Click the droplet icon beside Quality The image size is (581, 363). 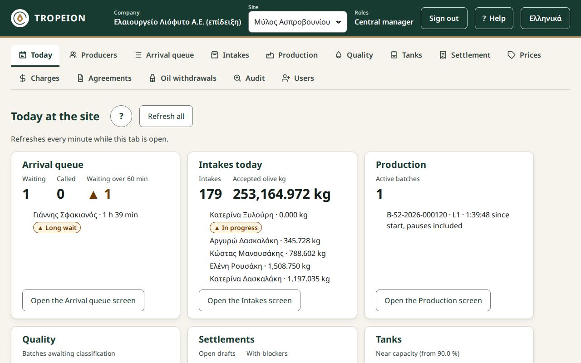coord(339,55)
